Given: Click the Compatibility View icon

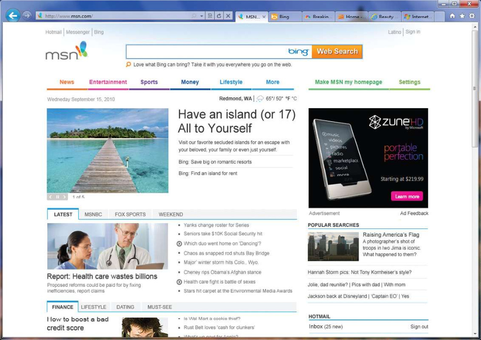Looking at the screenshot, I should [x=210, y=16].
